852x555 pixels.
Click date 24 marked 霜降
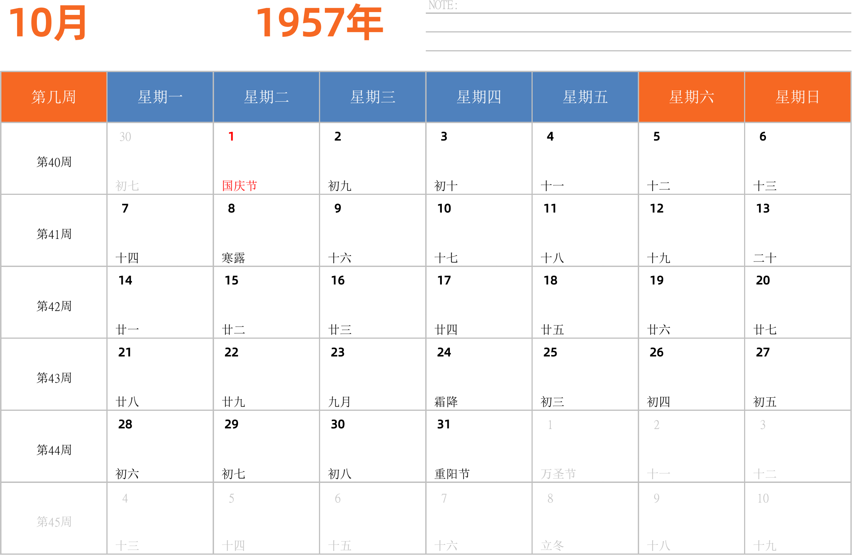(479, 375)
